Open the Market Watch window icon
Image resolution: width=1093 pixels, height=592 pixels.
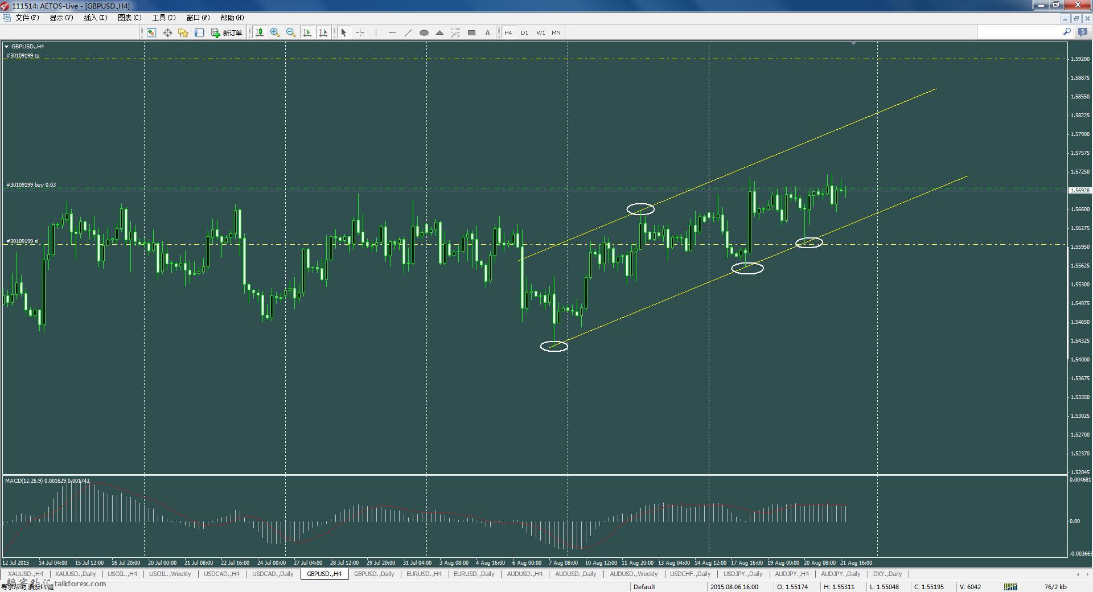coord(151,32)
